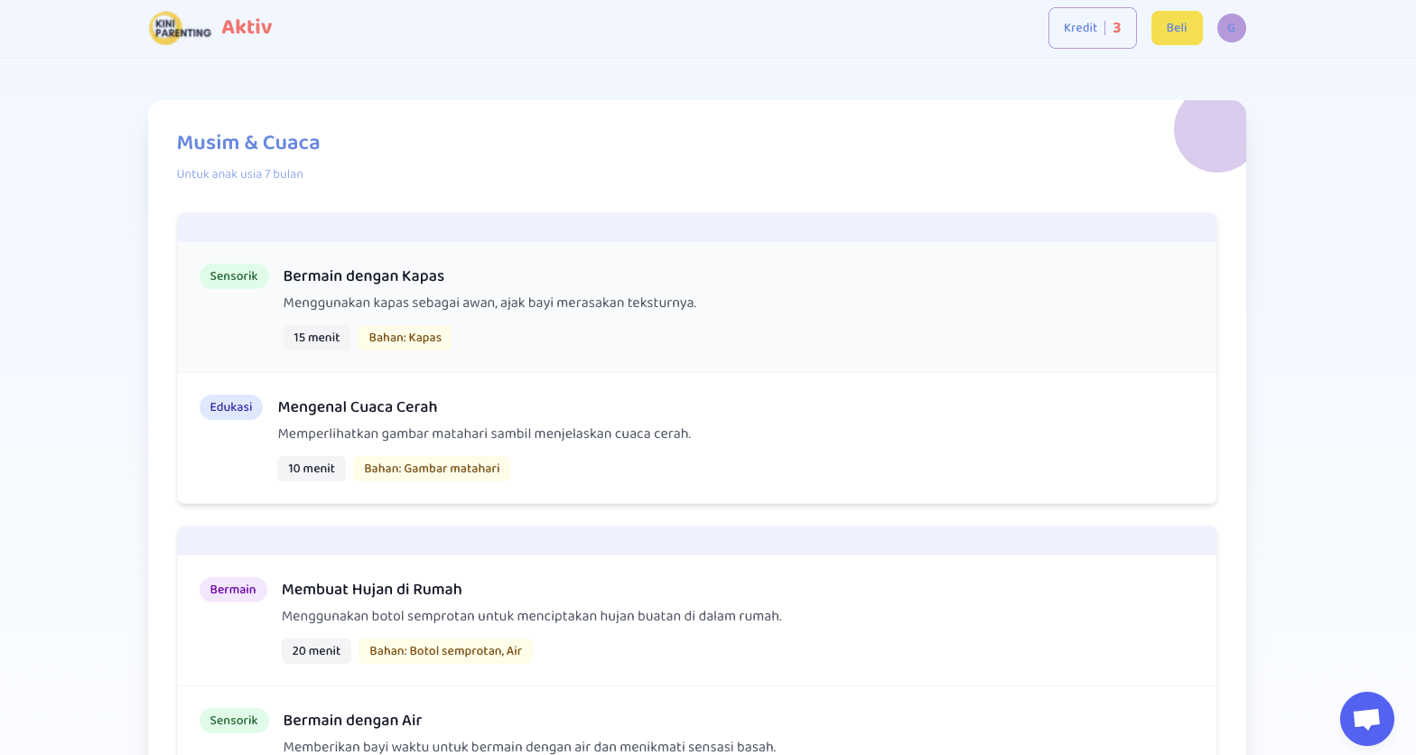
Task: Click the Musim & Cuaca heading
Action: click(x=248, y=143)
